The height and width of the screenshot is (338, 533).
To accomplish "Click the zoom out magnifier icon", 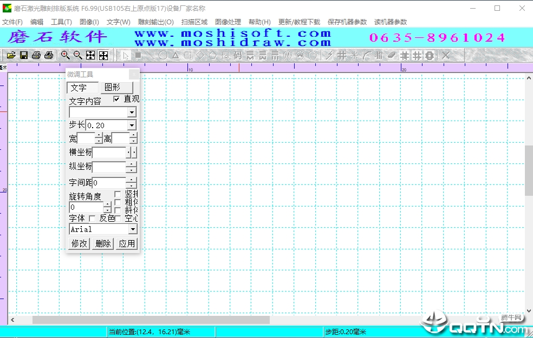I will 78,55.
